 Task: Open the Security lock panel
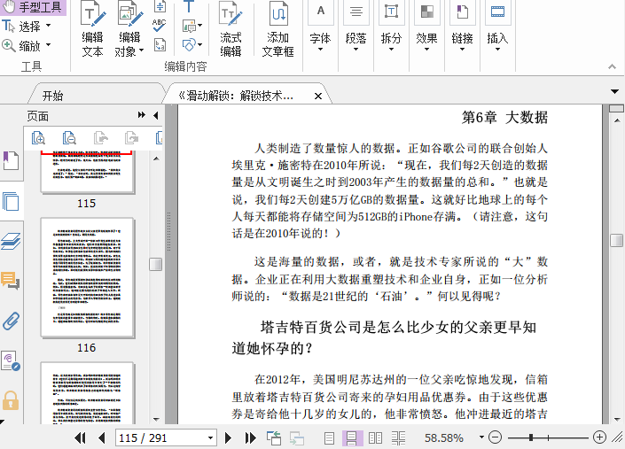click(11, 400)
